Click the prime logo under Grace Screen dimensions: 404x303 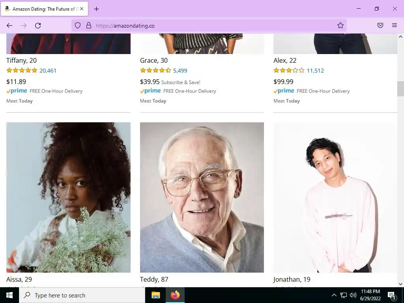pyautogui.click(x=150, y=91)
